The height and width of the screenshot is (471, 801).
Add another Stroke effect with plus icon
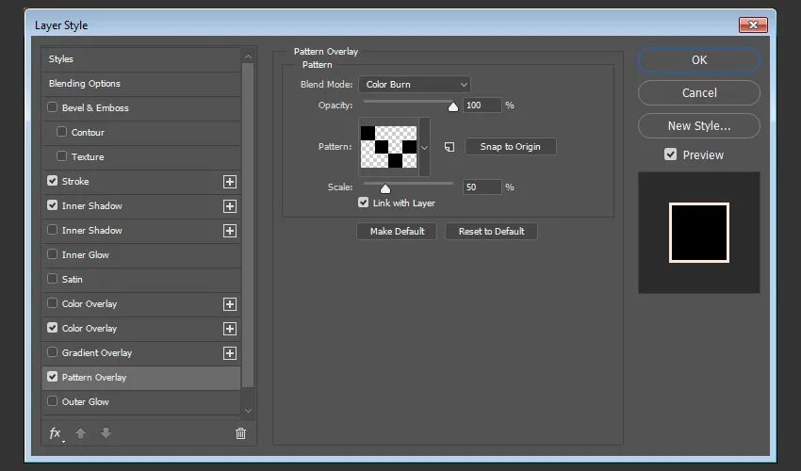(230, 182)
